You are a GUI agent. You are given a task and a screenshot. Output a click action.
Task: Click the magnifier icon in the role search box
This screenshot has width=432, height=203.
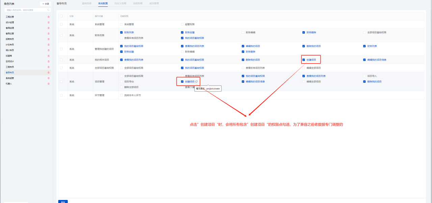pyautogui.click(x=48, y=10)
